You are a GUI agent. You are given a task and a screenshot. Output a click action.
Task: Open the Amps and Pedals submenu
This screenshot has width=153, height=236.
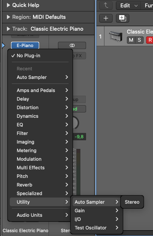pyautogui.click(x=40, y=90)
